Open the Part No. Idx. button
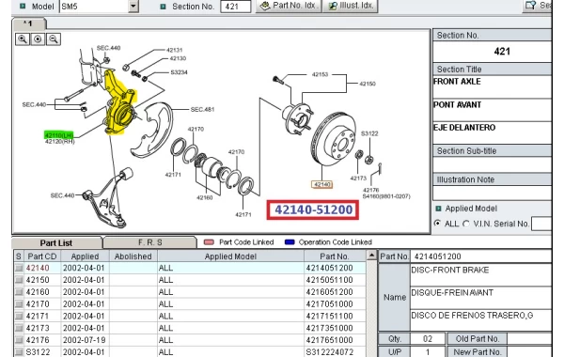 289,6
